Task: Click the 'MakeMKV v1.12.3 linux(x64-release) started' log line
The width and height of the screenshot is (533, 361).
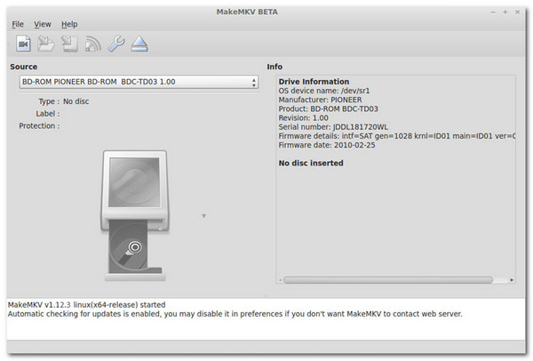Action: click(87, 305)
